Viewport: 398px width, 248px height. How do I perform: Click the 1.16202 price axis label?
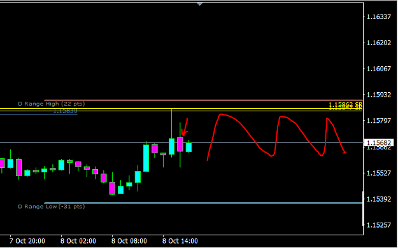point(379,43)
